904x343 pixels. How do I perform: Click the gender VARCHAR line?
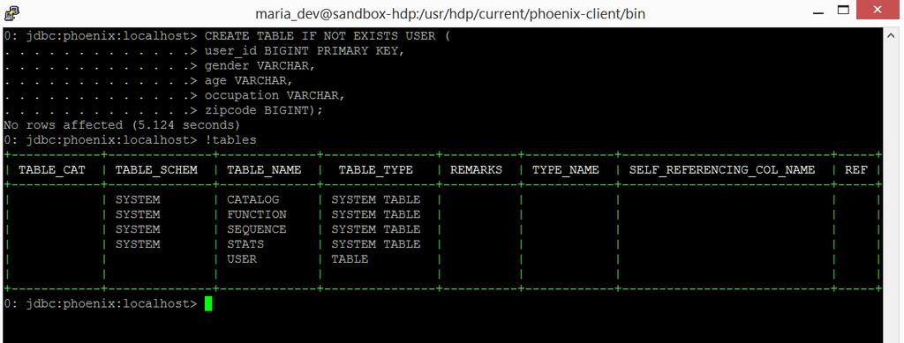260,65
